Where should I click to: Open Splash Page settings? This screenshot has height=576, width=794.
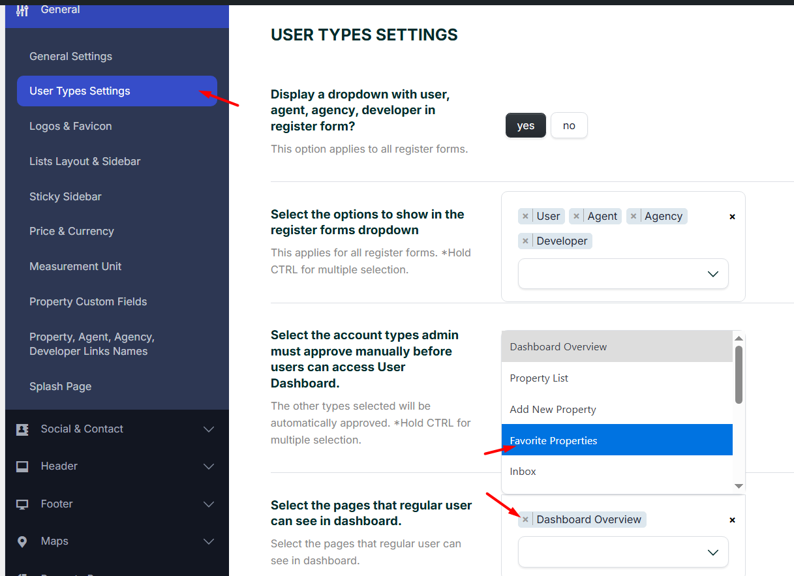coord(60,386)
